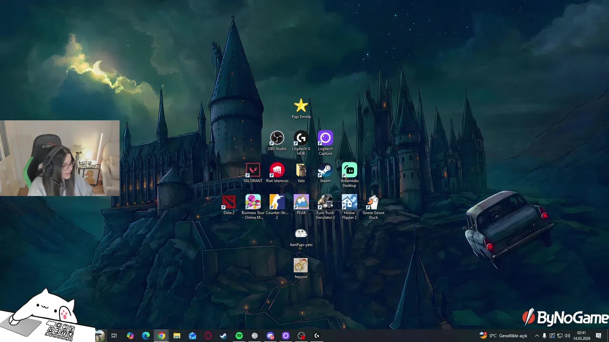Open the notification center icon
Screen dimensions: 609x342
tap(599, 336)
